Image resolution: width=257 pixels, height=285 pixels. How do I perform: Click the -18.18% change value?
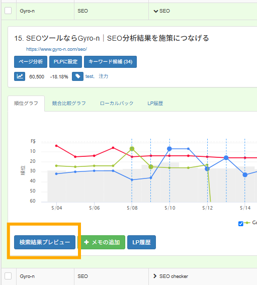[59, 77]
